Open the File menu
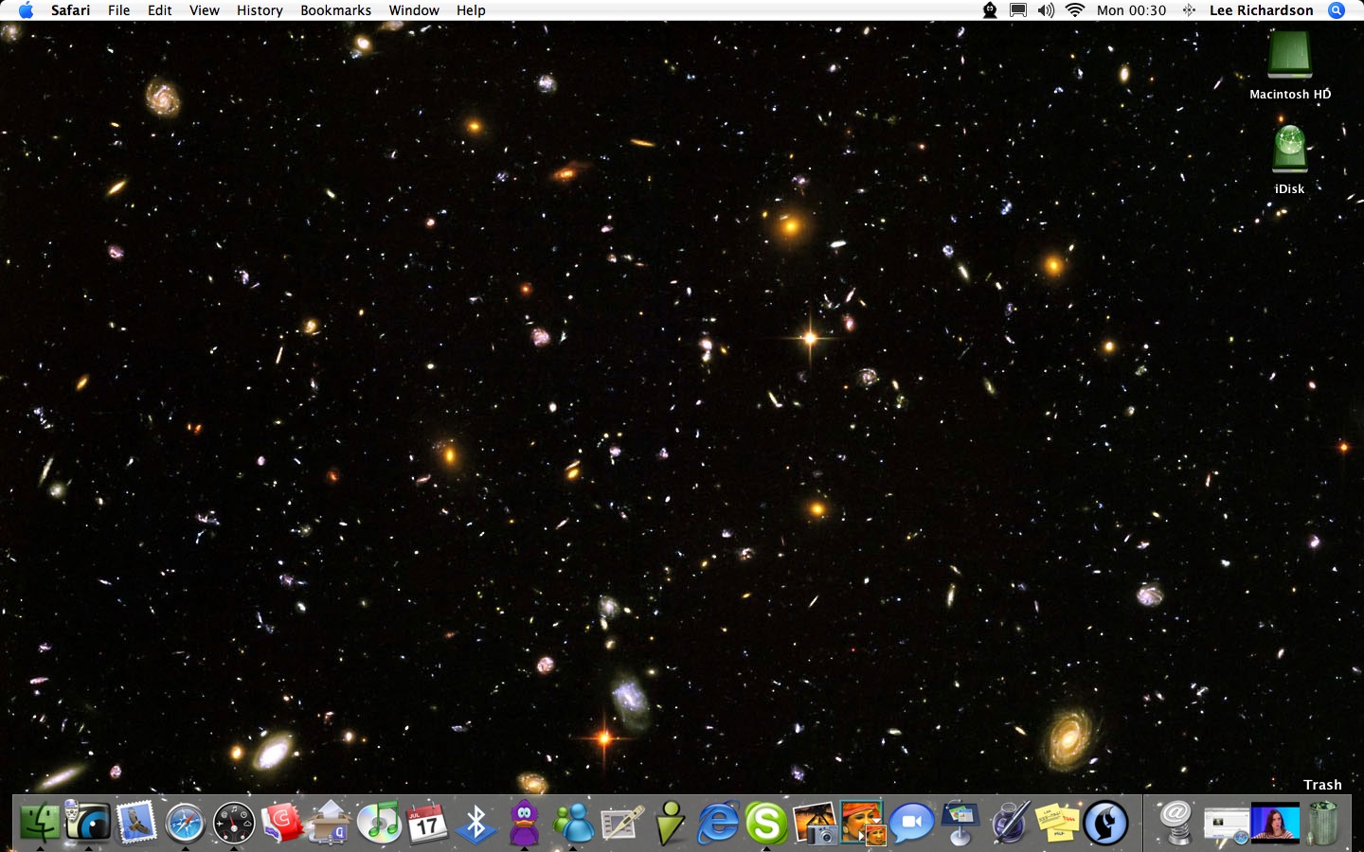 tap(119, 10)
